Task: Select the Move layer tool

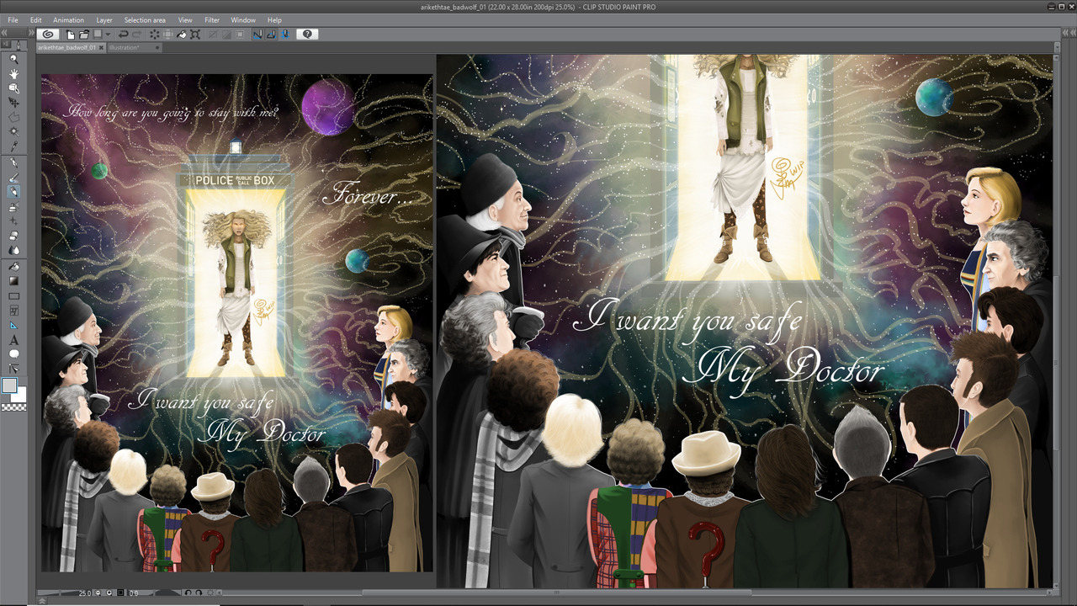Action: [13, 101]
